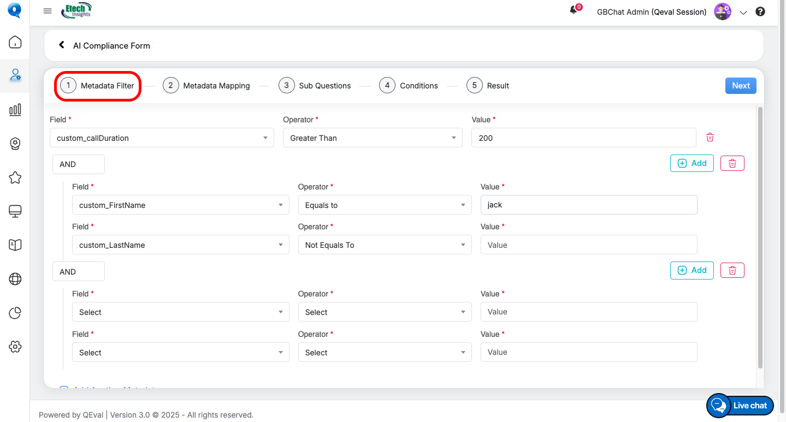The height and width of the screenshot is (422, 786).
Task: Open the custom_callDuration field dropdown
Action: click(162, 138)
